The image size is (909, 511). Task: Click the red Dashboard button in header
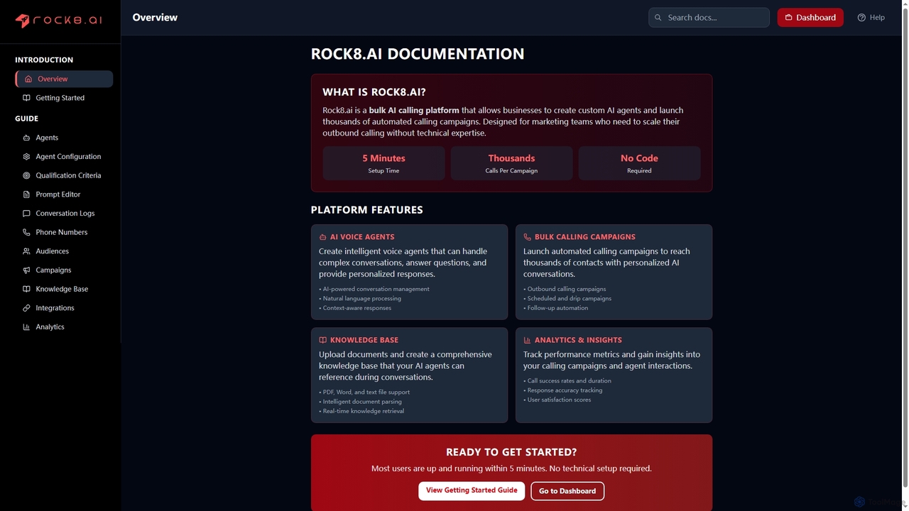click(810, 18)
